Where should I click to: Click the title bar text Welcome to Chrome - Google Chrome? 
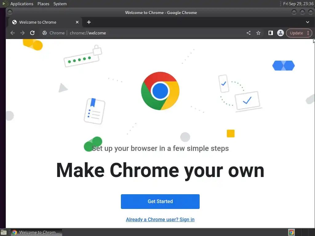pos(161,13)
